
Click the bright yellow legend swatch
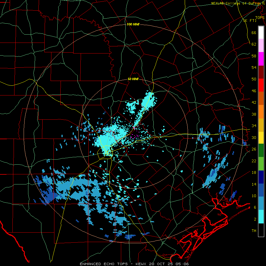(261, 137)
